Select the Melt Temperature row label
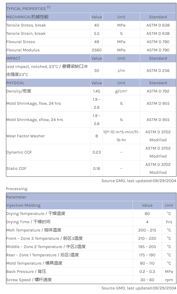 [x=34, y=230]
